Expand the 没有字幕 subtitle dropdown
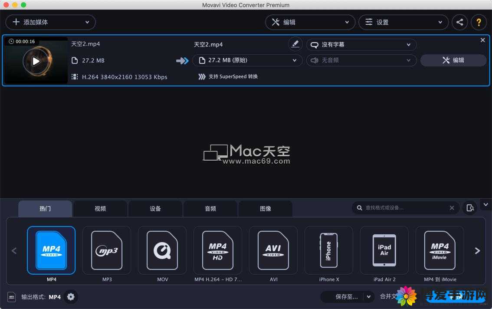The image size is (492, 309). point(361,45)
